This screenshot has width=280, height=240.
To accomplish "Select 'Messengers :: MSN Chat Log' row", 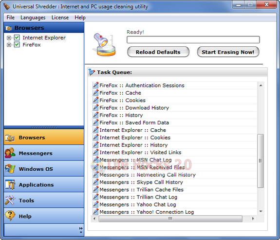I will [x=174, y=160].
